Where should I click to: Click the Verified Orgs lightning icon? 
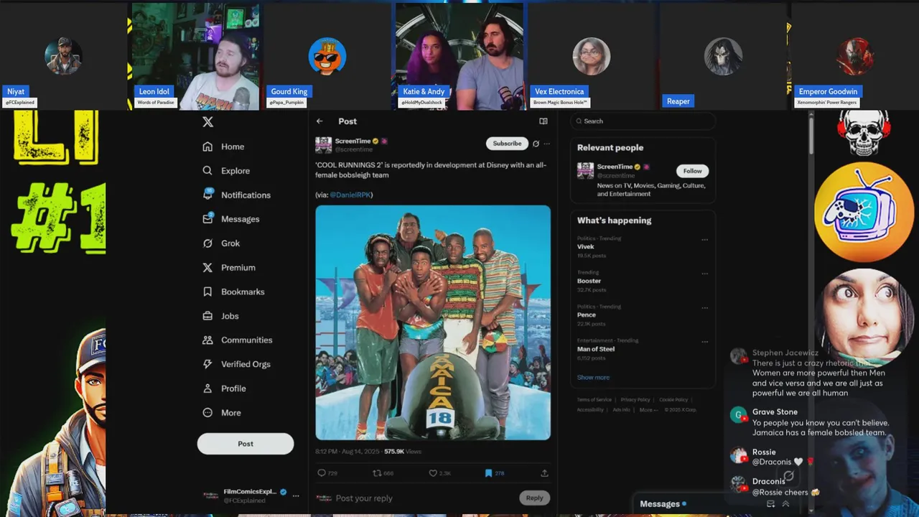[x=207, y=364]
